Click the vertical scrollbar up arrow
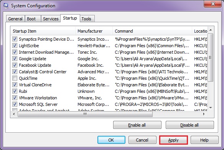This screenshot has width=224, height=150. click(211, 30)
